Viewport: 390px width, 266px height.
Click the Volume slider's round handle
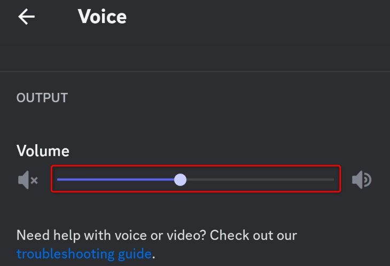tap(181, 179)
